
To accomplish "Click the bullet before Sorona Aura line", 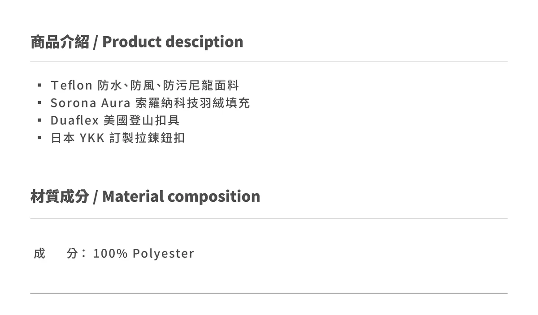I will 39,103.
